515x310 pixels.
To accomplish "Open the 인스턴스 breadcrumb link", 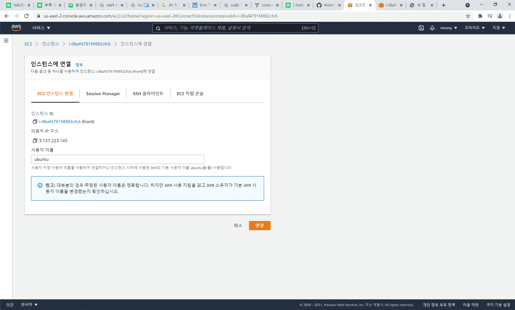I will [51, 44].
